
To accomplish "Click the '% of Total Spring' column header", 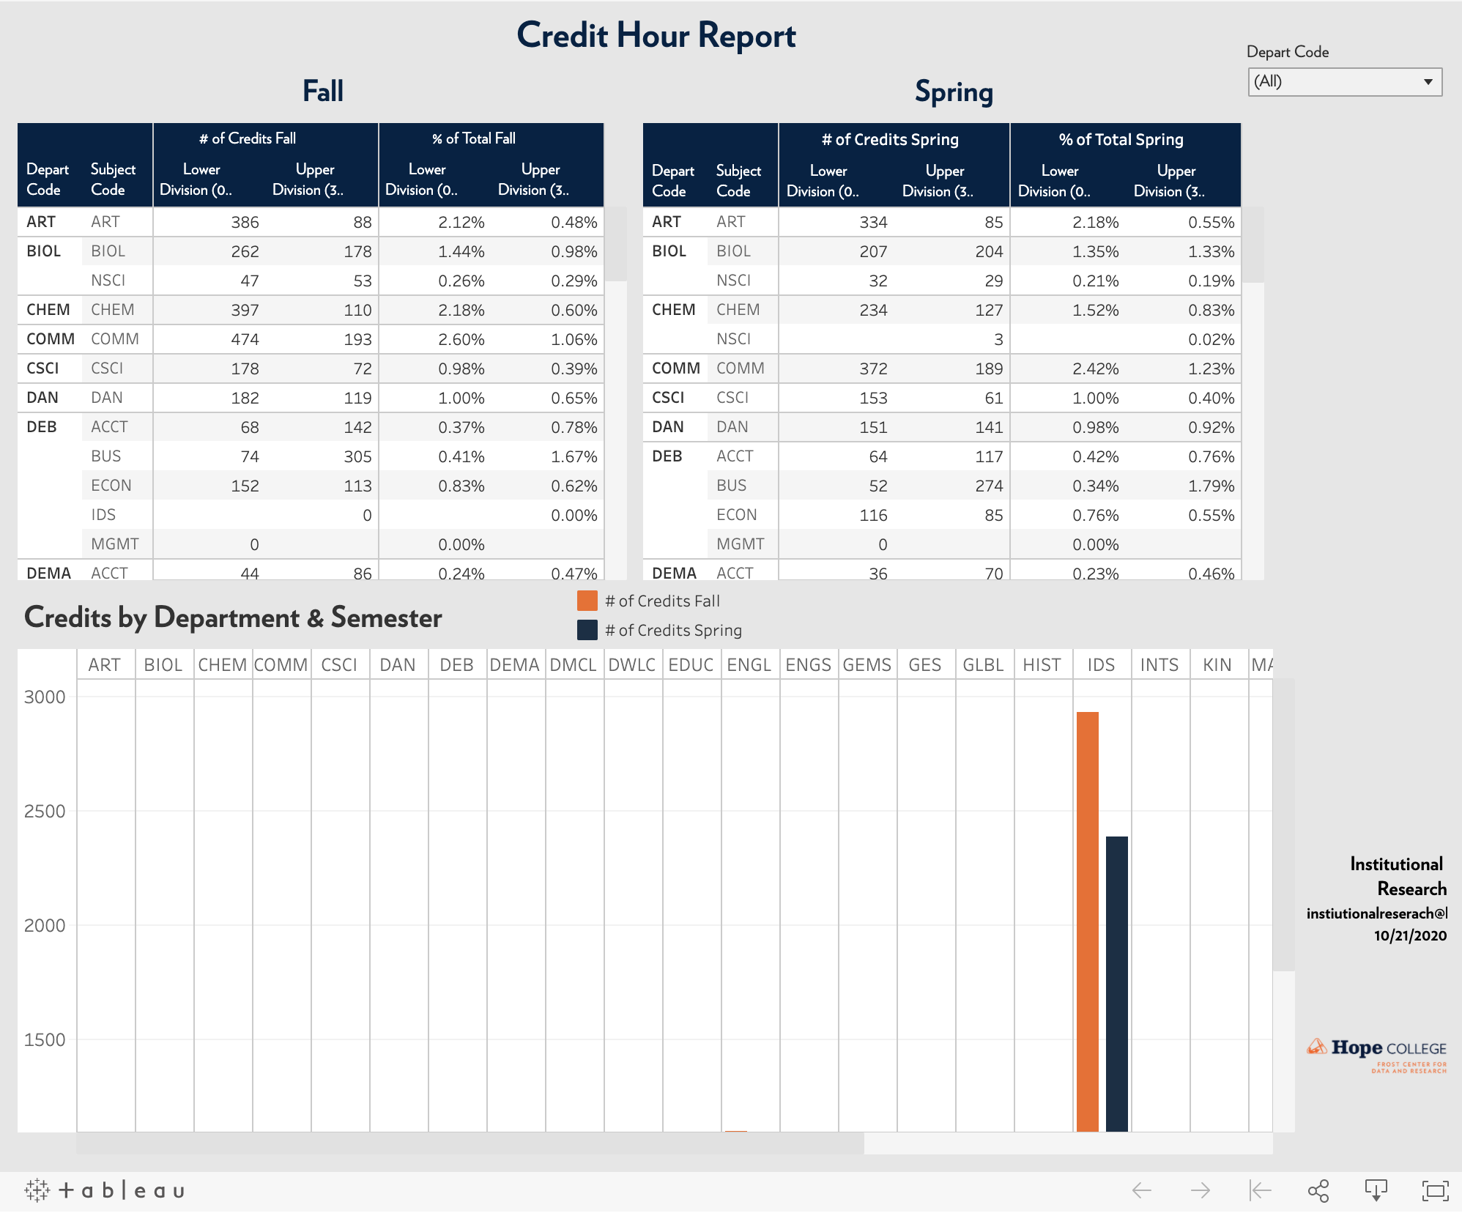I will pos(1121,139).
